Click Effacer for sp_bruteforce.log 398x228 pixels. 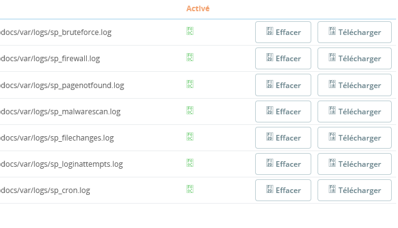pos(283,32)
